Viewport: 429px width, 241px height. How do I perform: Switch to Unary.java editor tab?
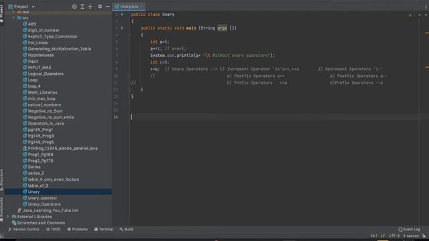coord(129,6)
